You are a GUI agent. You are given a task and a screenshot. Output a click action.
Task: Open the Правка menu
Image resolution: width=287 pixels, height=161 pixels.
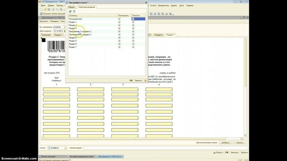coord(51,6)
